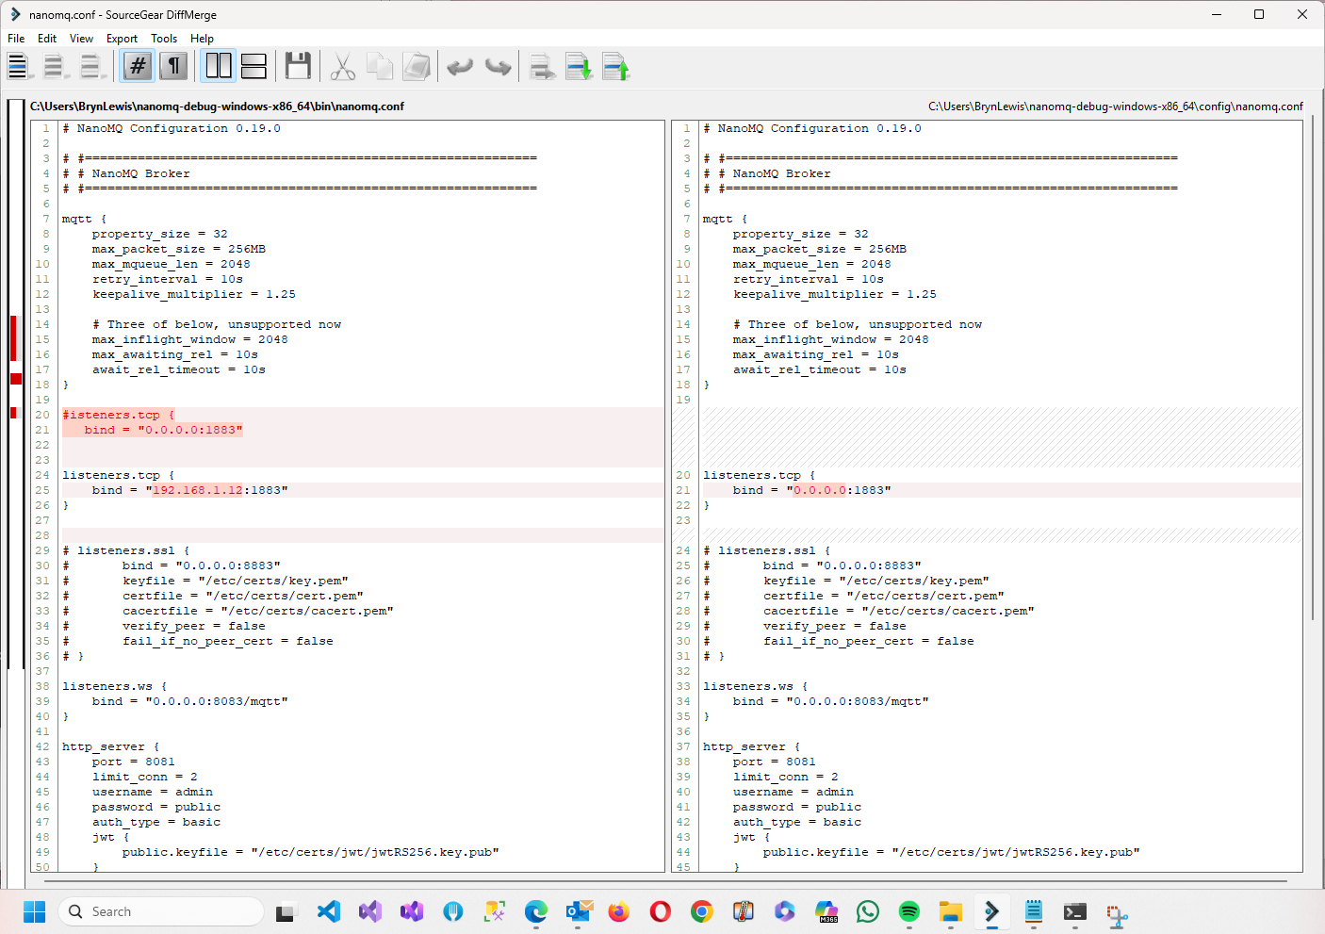Click the Undo arrow icon
Image resolution: width=1325 pixels, height=934 pixels.
[x=460, y=66]
